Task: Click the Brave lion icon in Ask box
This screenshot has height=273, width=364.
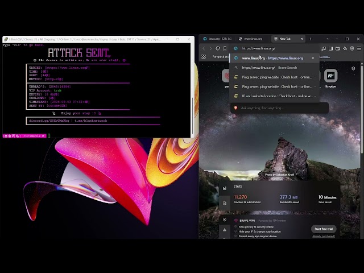Action: (235, 108)
